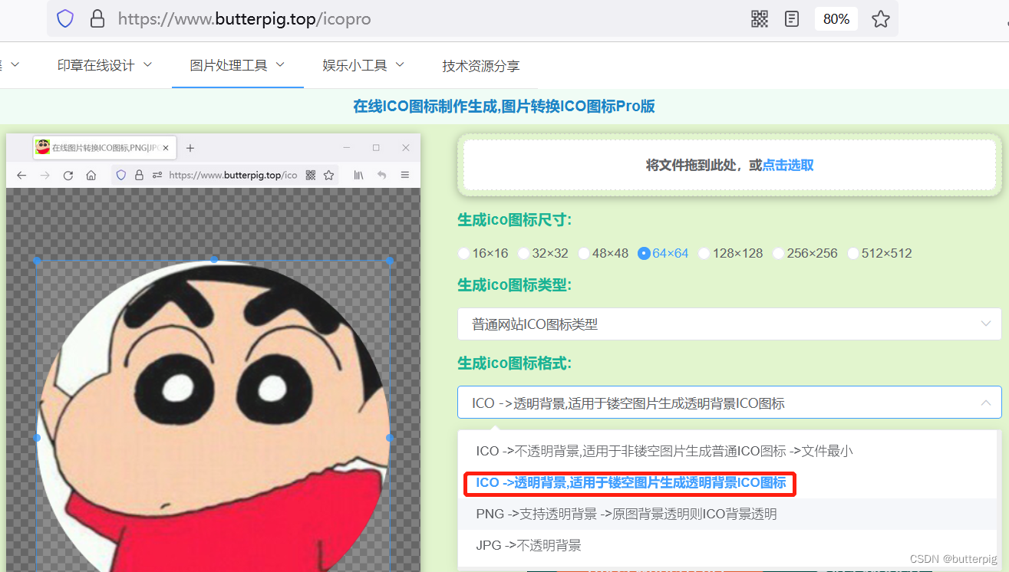
Task: Click the file drop zone 将文件拖到此处
Action: [730, 165]
